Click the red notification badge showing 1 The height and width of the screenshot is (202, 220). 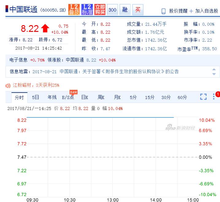coord(218,94)
